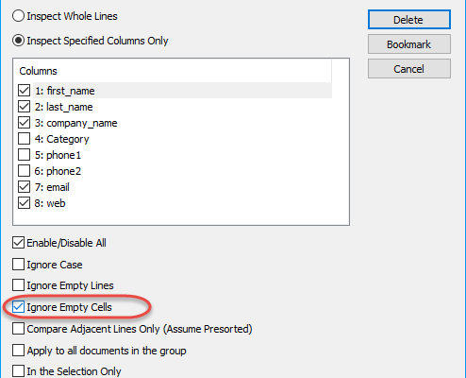Check the 5: phone1 column

click(x=25, y=155)
